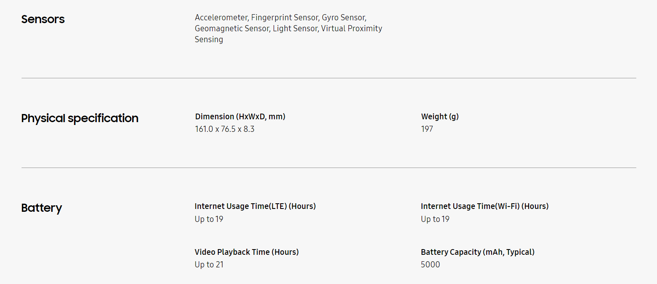Click the Battery Capacity (mAh, Typical) label

477,252
